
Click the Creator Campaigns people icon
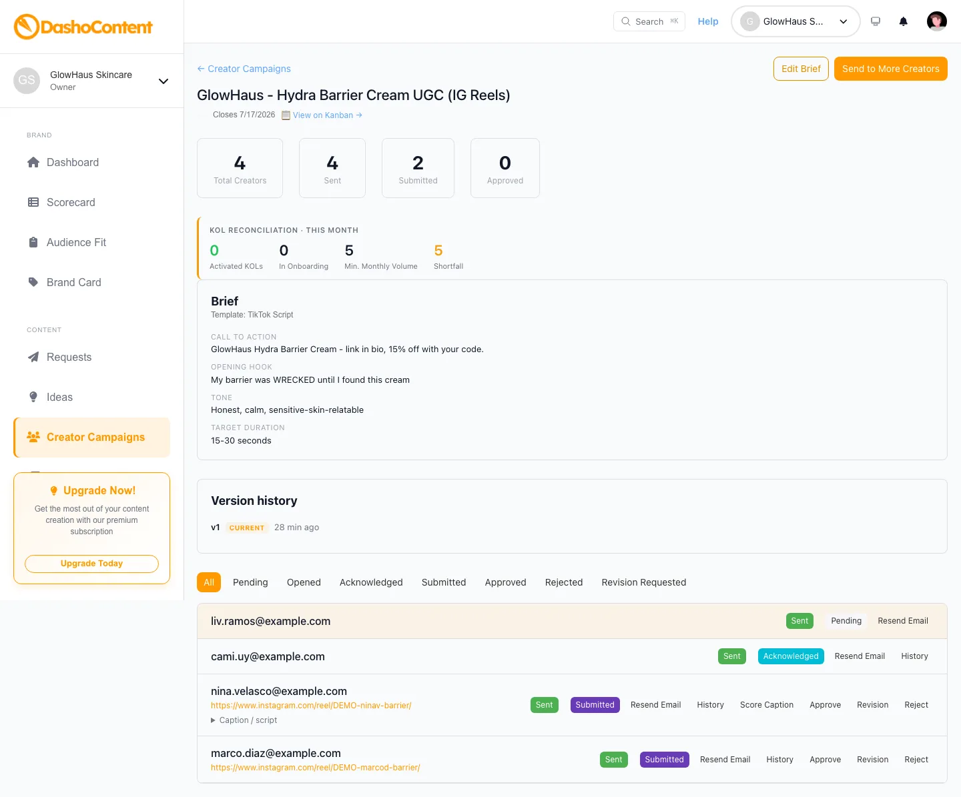pyautogui.click(x=33, y=437)
